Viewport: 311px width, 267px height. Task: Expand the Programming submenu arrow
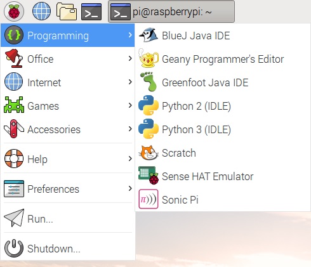[x=130, y=35]
